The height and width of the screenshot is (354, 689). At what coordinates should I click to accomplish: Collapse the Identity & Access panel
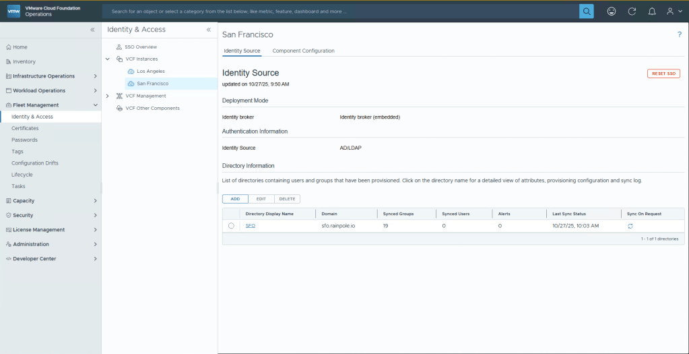[208, 30]
